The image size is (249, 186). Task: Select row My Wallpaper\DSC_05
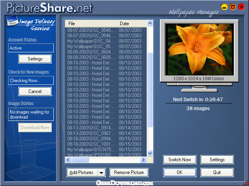point(105,46)
